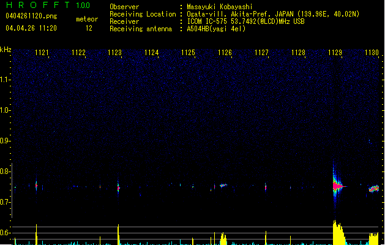
Task: Click the kHz axis unit label
Action: (x=6, y=50)
